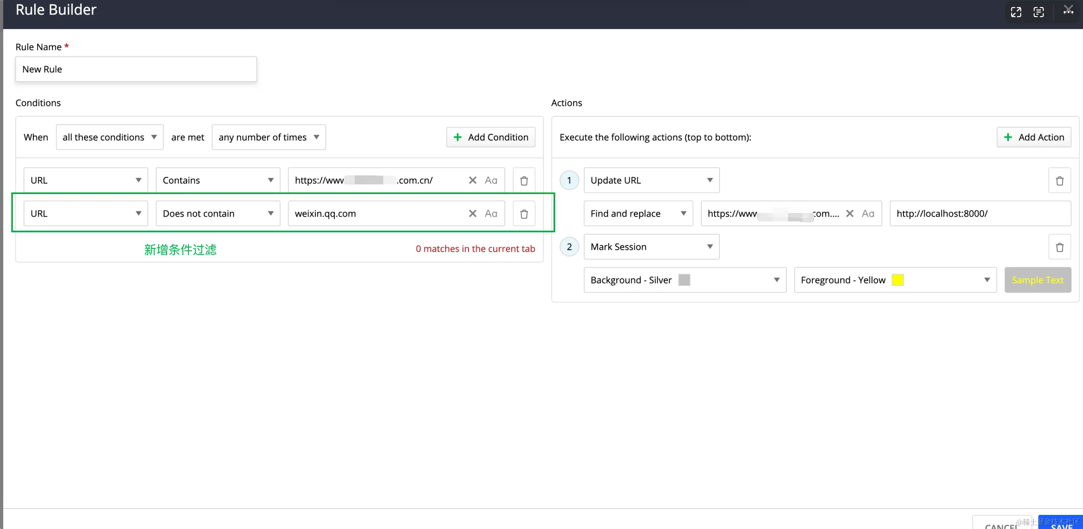Open the 'all these conditions' dropdown
Viewport: 1083px width, 529px height.
110,137
